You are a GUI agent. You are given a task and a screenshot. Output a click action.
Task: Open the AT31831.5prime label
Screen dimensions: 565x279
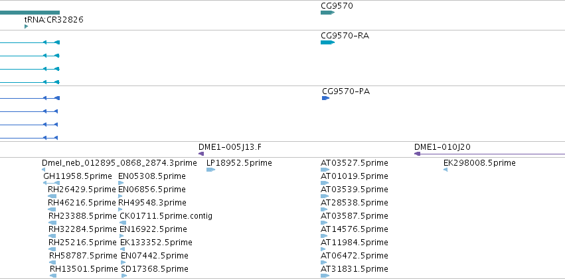click(355, 269)
